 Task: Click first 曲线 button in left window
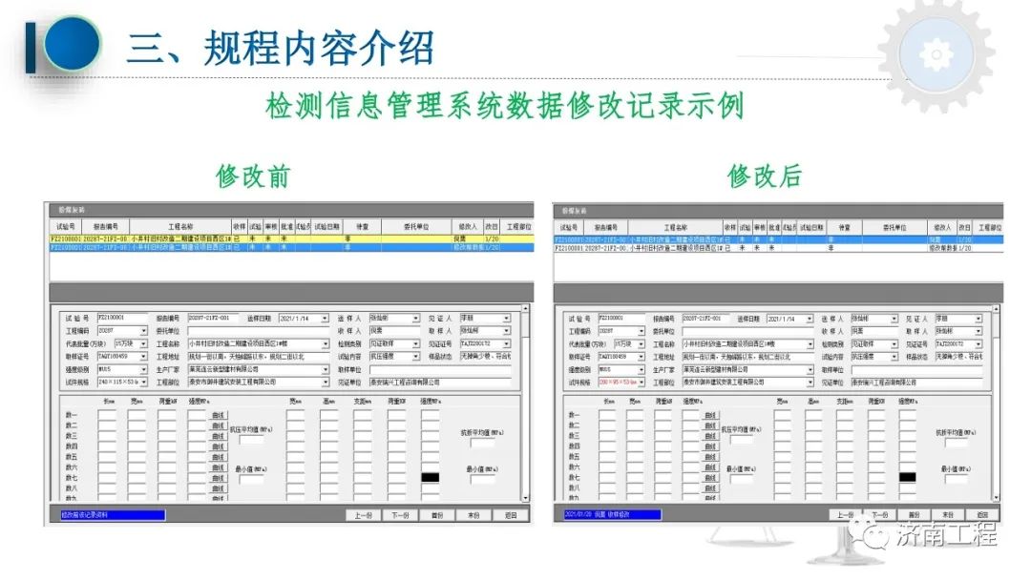(218, 416)
